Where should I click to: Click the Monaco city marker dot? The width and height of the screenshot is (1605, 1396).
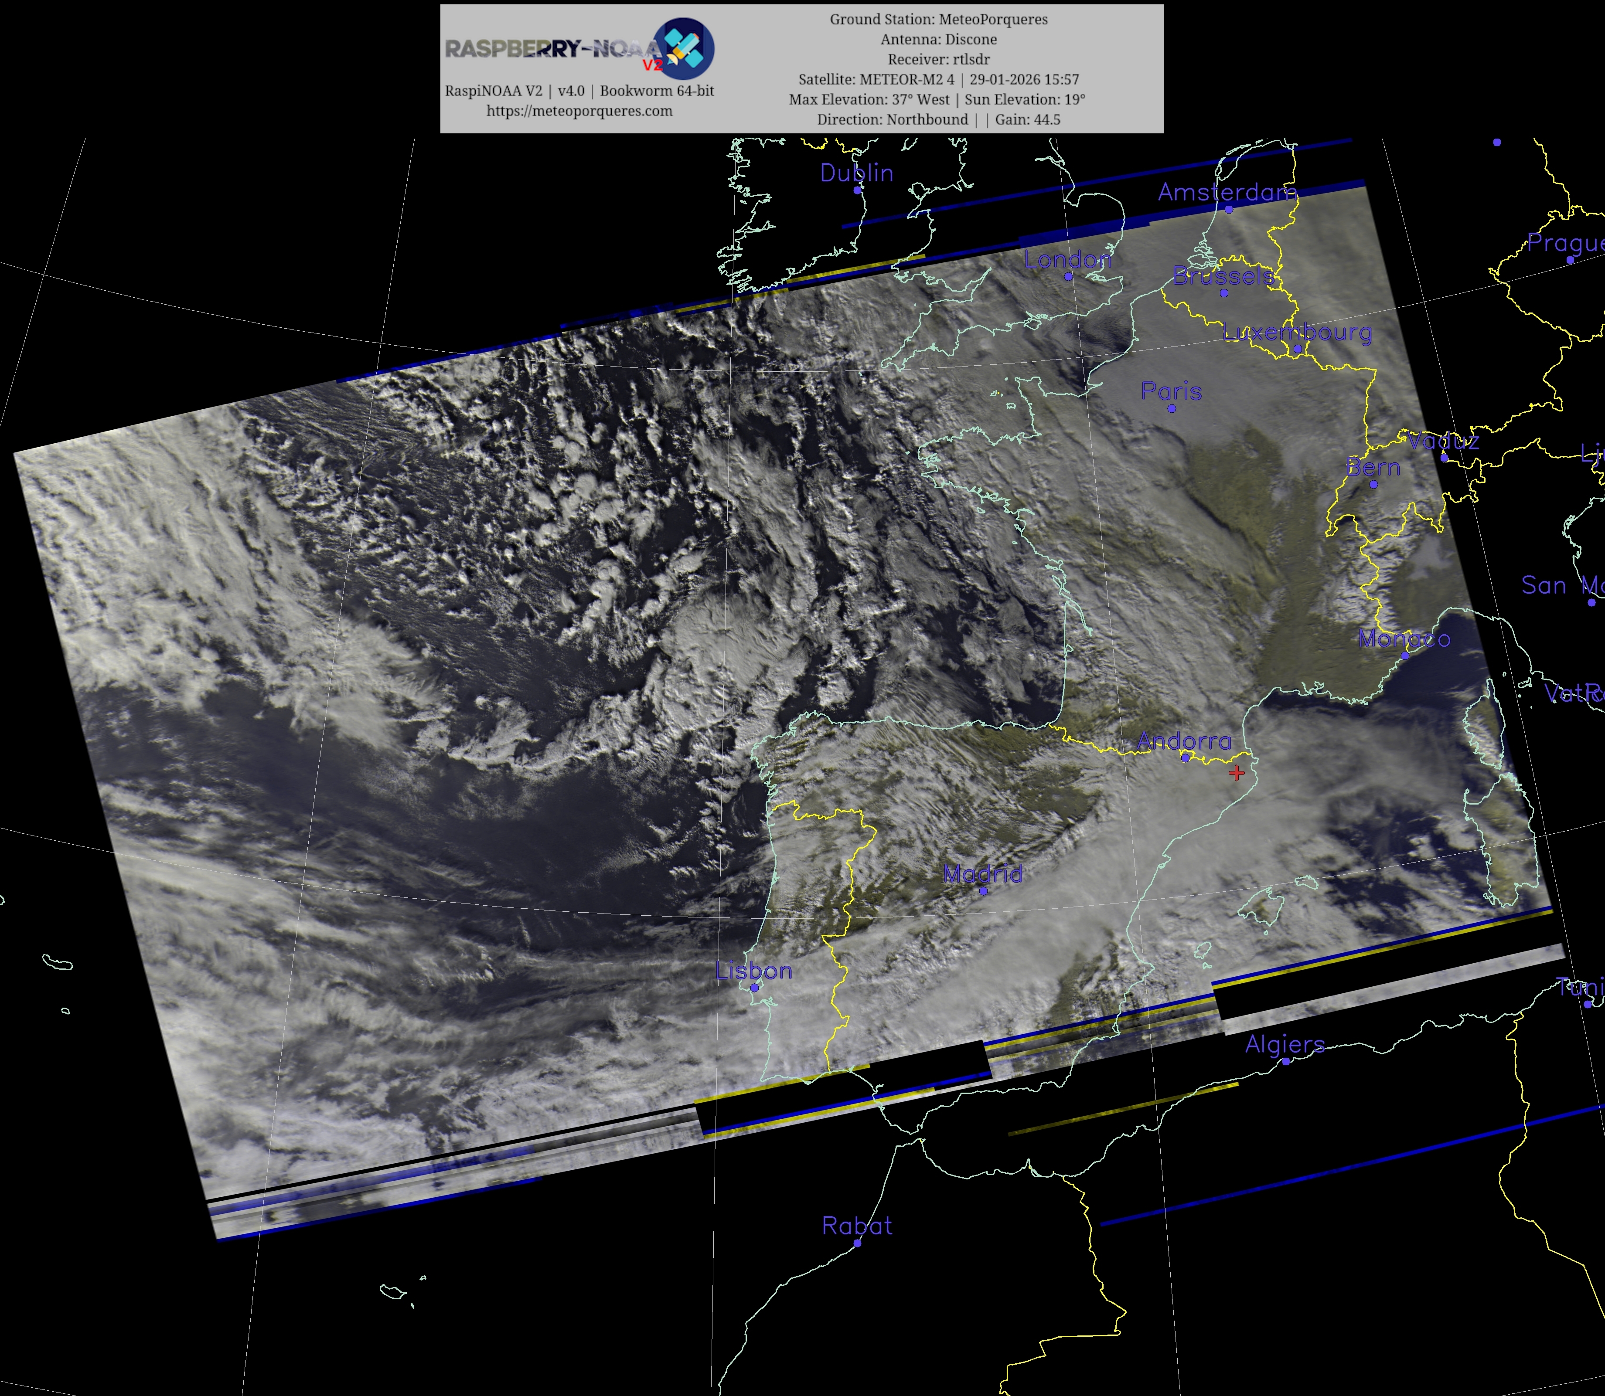click(1405, 656)
